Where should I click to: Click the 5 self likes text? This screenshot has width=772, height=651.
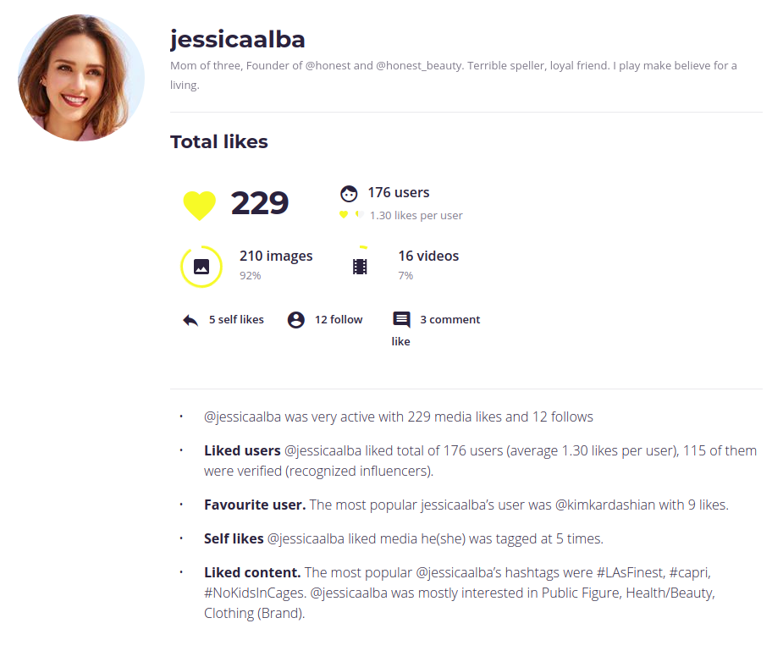236,319
